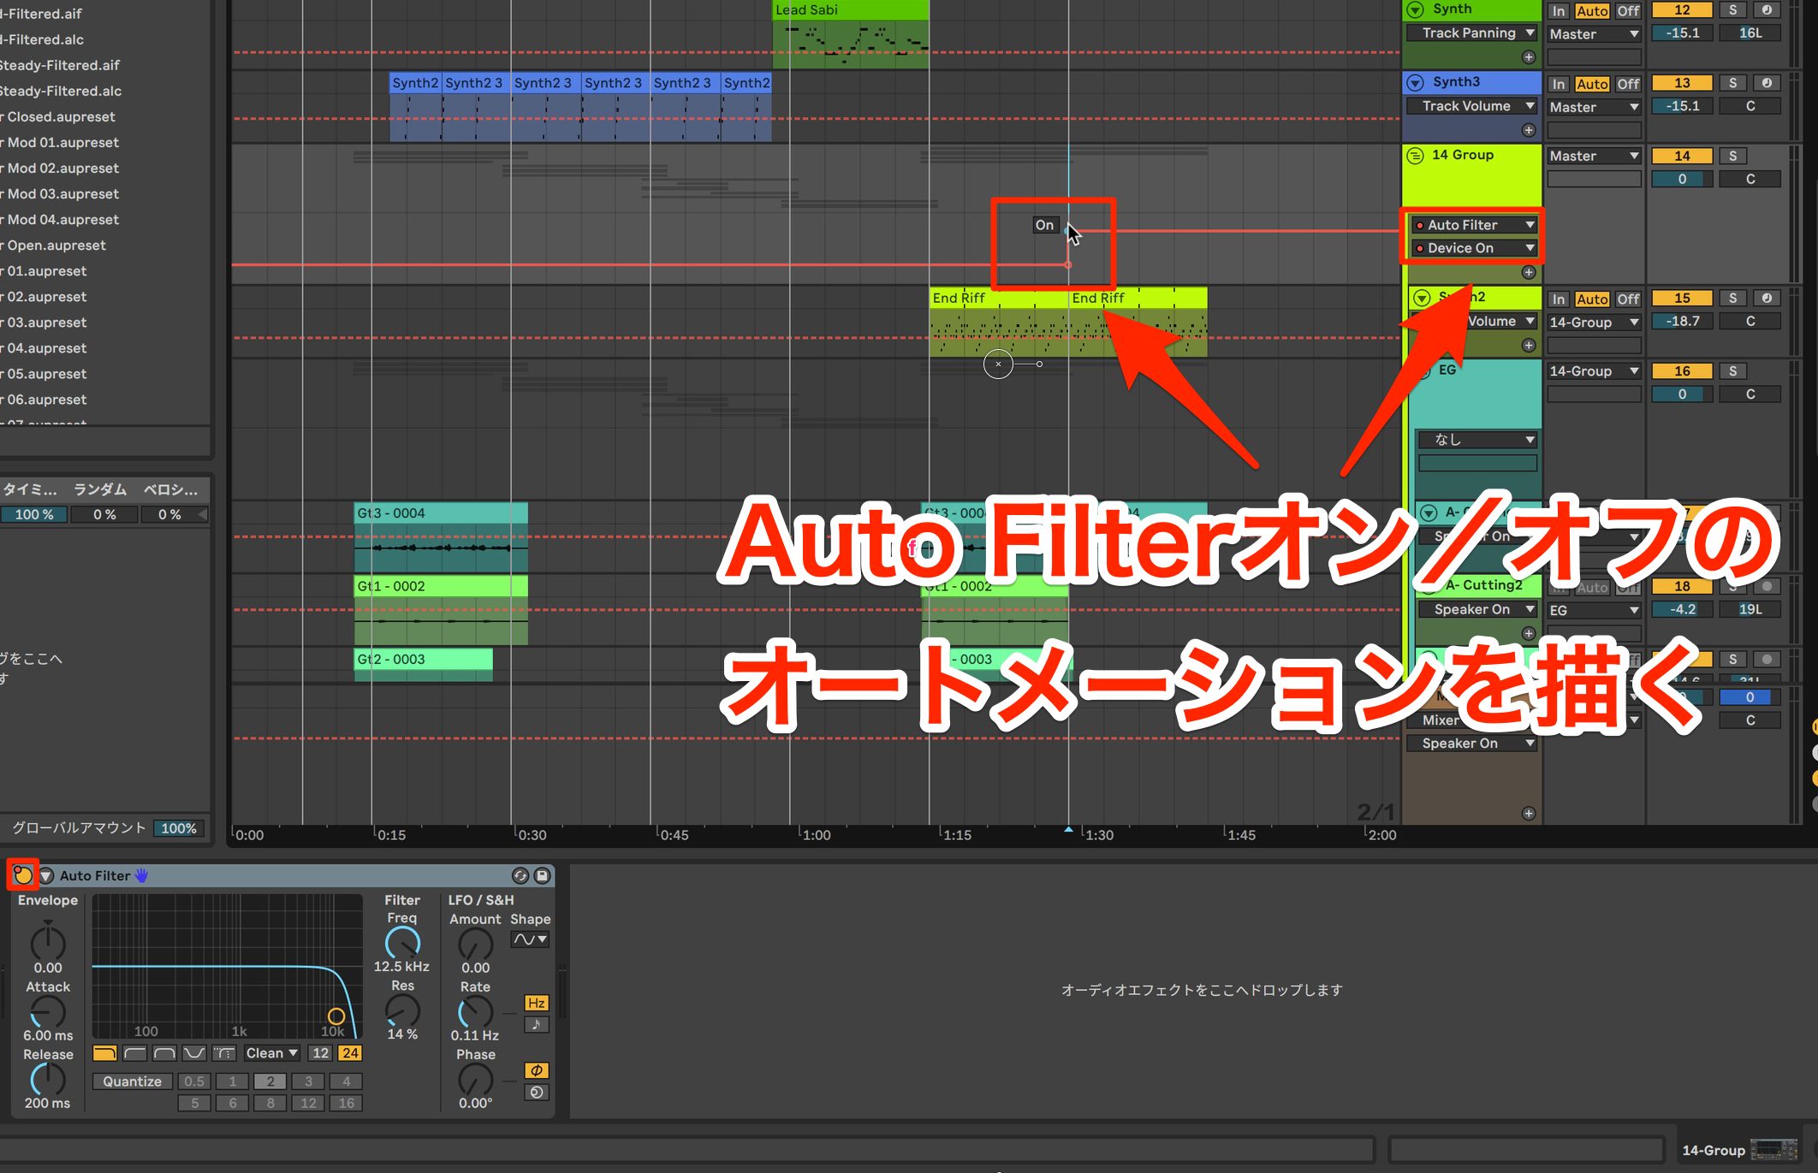Arm track 12 for recording
1818x1173 pixels.
coord(1767,10)
